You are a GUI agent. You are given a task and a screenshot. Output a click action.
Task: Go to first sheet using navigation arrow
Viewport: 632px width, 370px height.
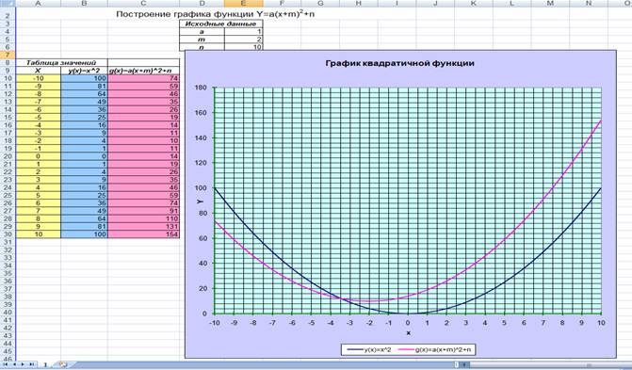(x=6, y=364)
